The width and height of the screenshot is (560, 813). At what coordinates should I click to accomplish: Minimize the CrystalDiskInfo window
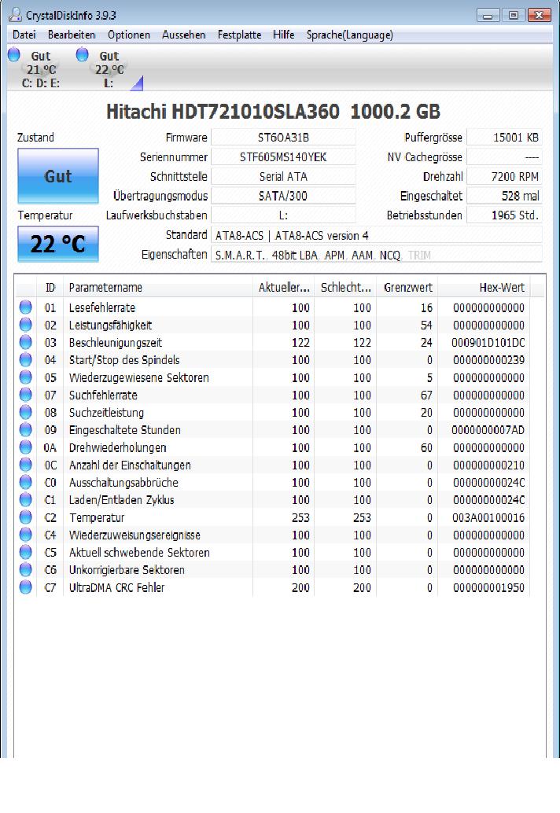pyautogui.click(x=488, y=16)
